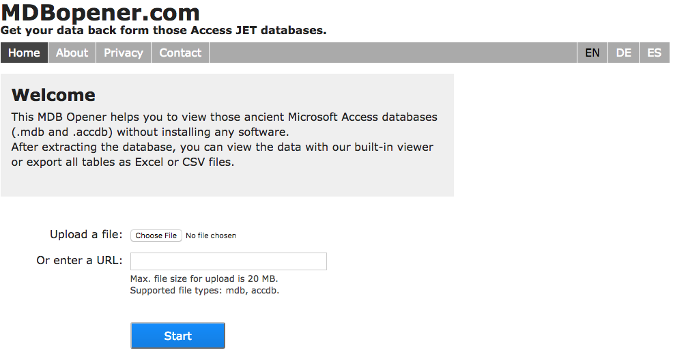Click the Welcome heading
The width and height of the screenshot is (673, 359).
53,95
